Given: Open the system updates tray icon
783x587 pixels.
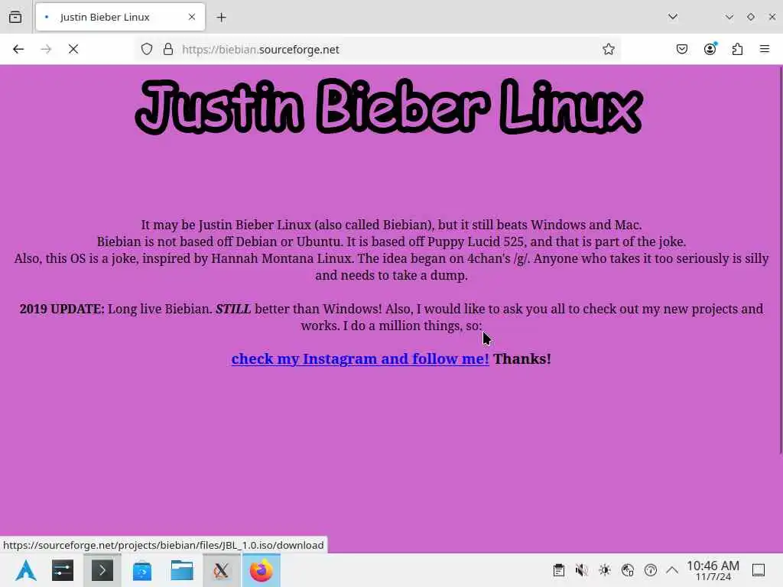Looking at the screenshot, I should pyautogui.click(x=651, y=570).
